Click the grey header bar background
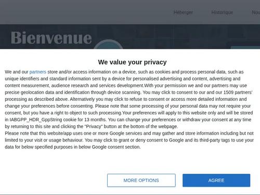The height and width of the screenshot is (195, 260). pos(87,12)
